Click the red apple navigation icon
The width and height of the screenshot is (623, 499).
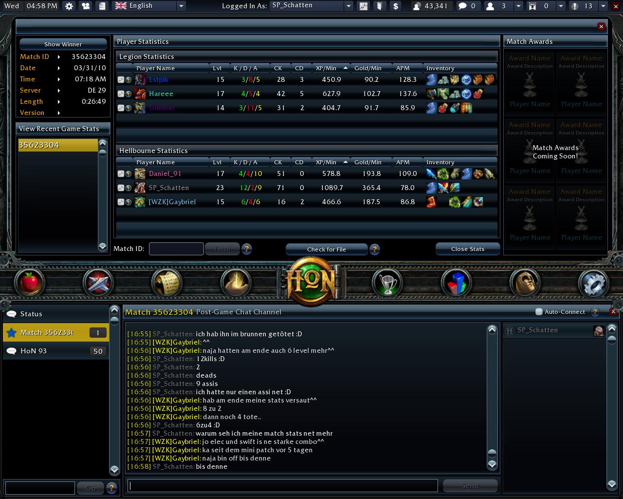point(30,283)
